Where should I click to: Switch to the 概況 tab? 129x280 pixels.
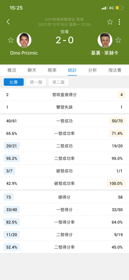(12, 70)
